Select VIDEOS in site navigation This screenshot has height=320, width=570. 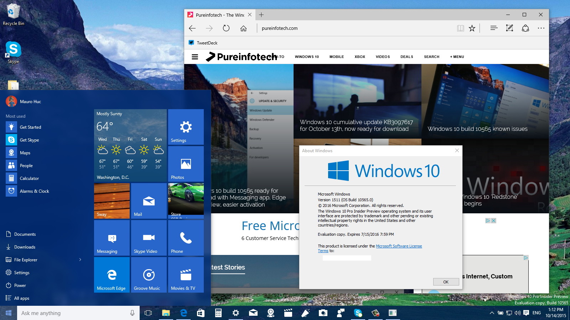[x=383, y=57]
